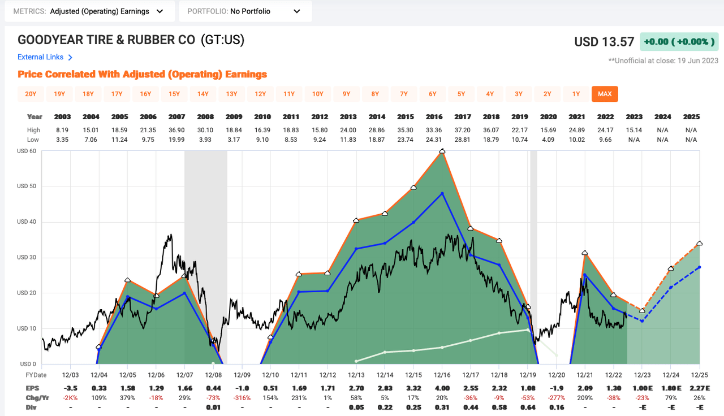Click the 12/16 blue line data point

pyautogui.click(x=442, y=193)
